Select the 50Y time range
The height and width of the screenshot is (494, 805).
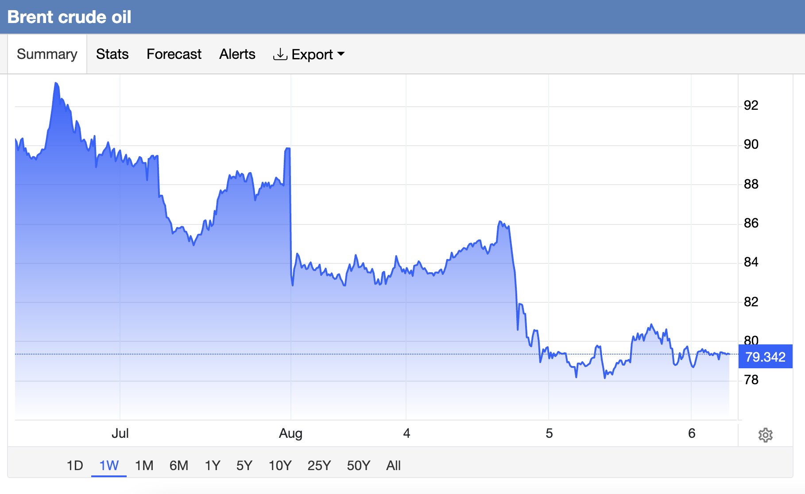tap(358, 465)
